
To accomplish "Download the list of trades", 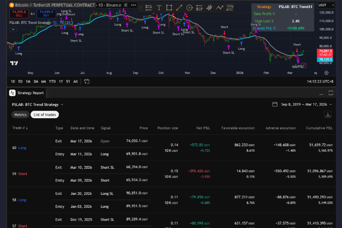I will point(328,114).
